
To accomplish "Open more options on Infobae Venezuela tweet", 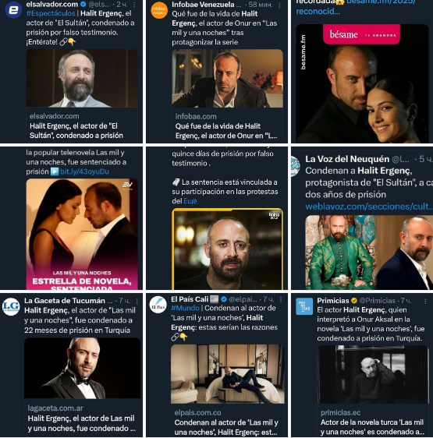I will (279, 5).
